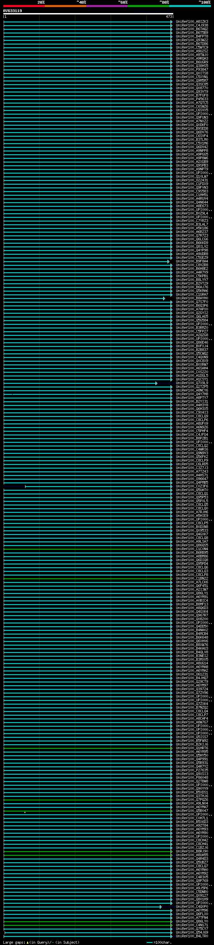Image resolution: width=214 pixels, height=945 pixels.
Task: Select label UniRef100_C4Q0P0
Action: click(x=192, y=906)
